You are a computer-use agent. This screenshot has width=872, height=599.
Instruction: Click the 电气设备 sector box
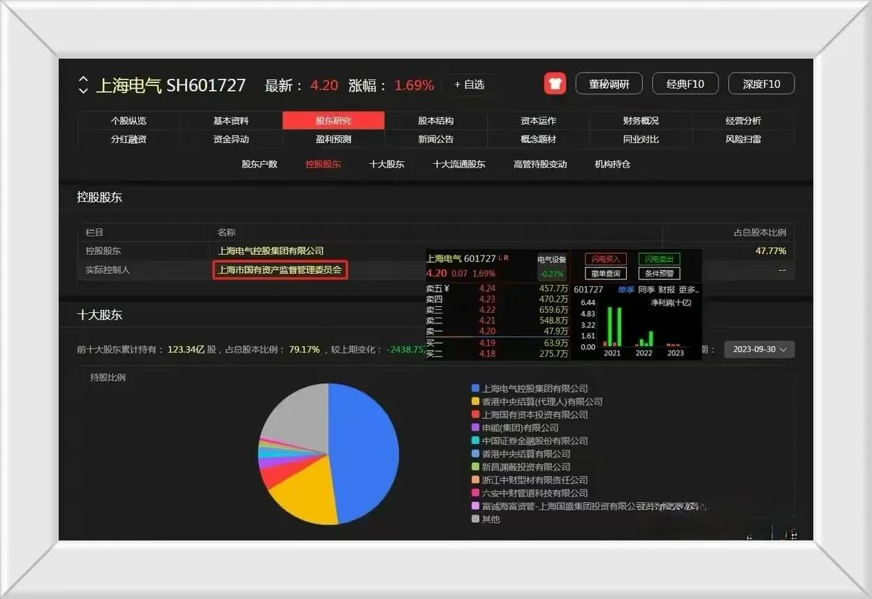point(552,266)
